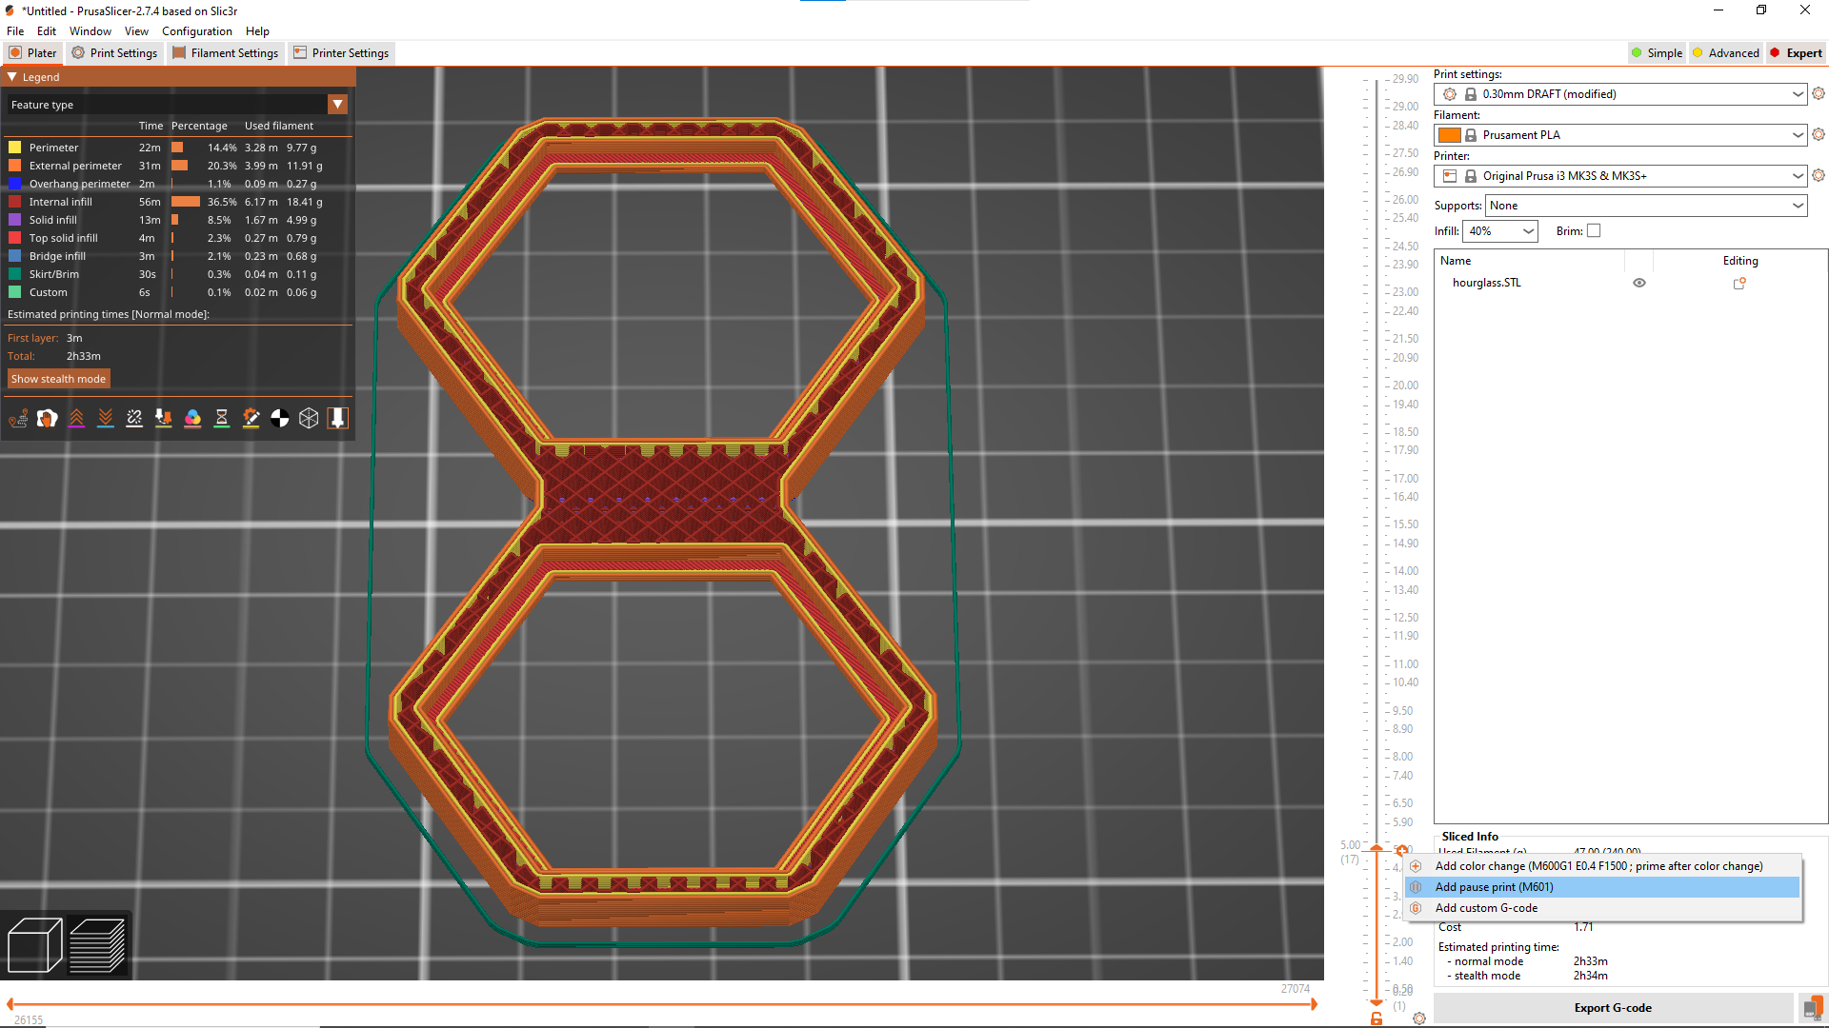Open the Filament dropdown showing Prusament PLA

click(x=1797, y=134)
